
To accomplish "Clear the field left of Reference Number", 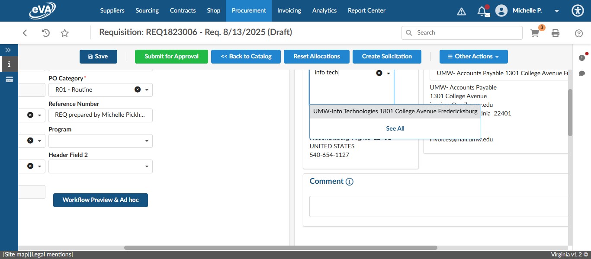I will coord(30,115).
